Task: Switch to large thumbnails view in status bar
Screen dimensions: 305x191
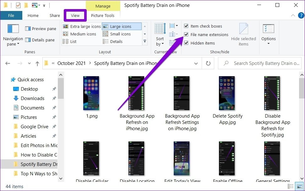Action: pyautogui.click(x=299, y=186)
